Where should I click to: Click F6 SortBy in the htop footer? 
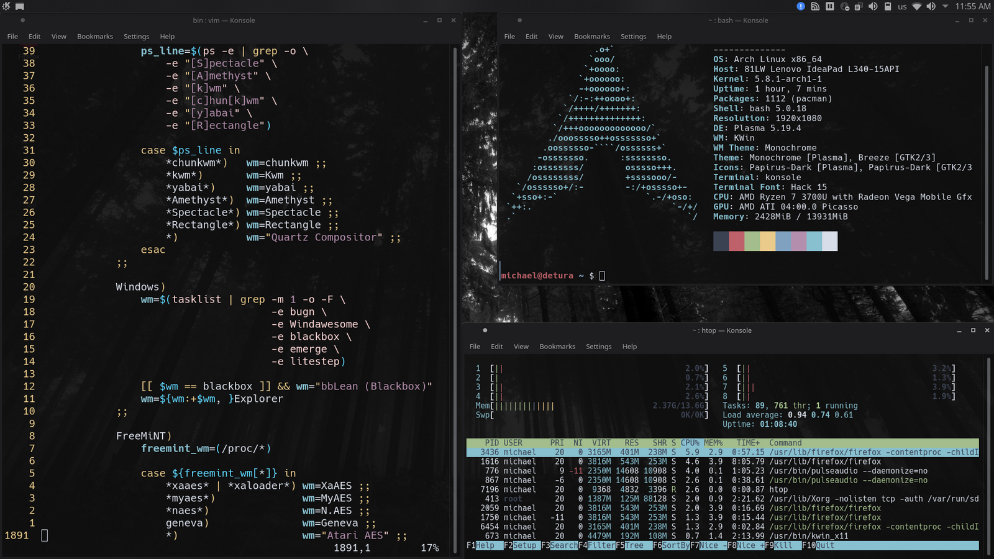pyautogui.click(x=672, y=545)
